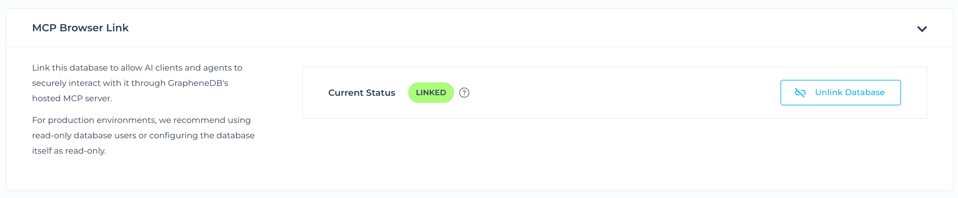
Task: Click empty space inside the Current Status box
Action: [x=625, y=93]
